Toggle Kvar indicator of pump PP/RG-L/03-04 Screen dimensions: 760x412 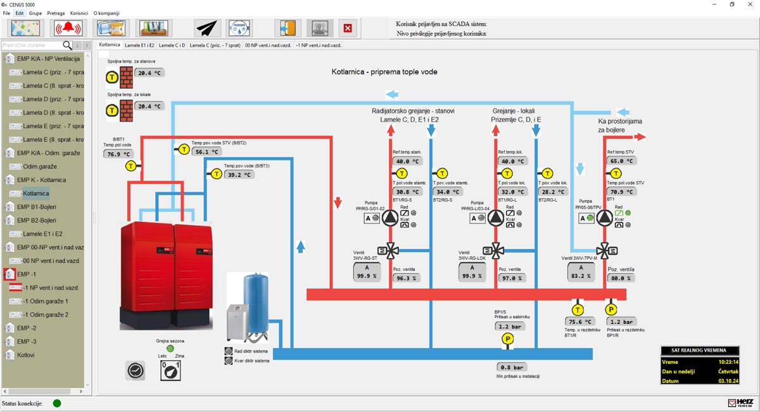(519, 224)
